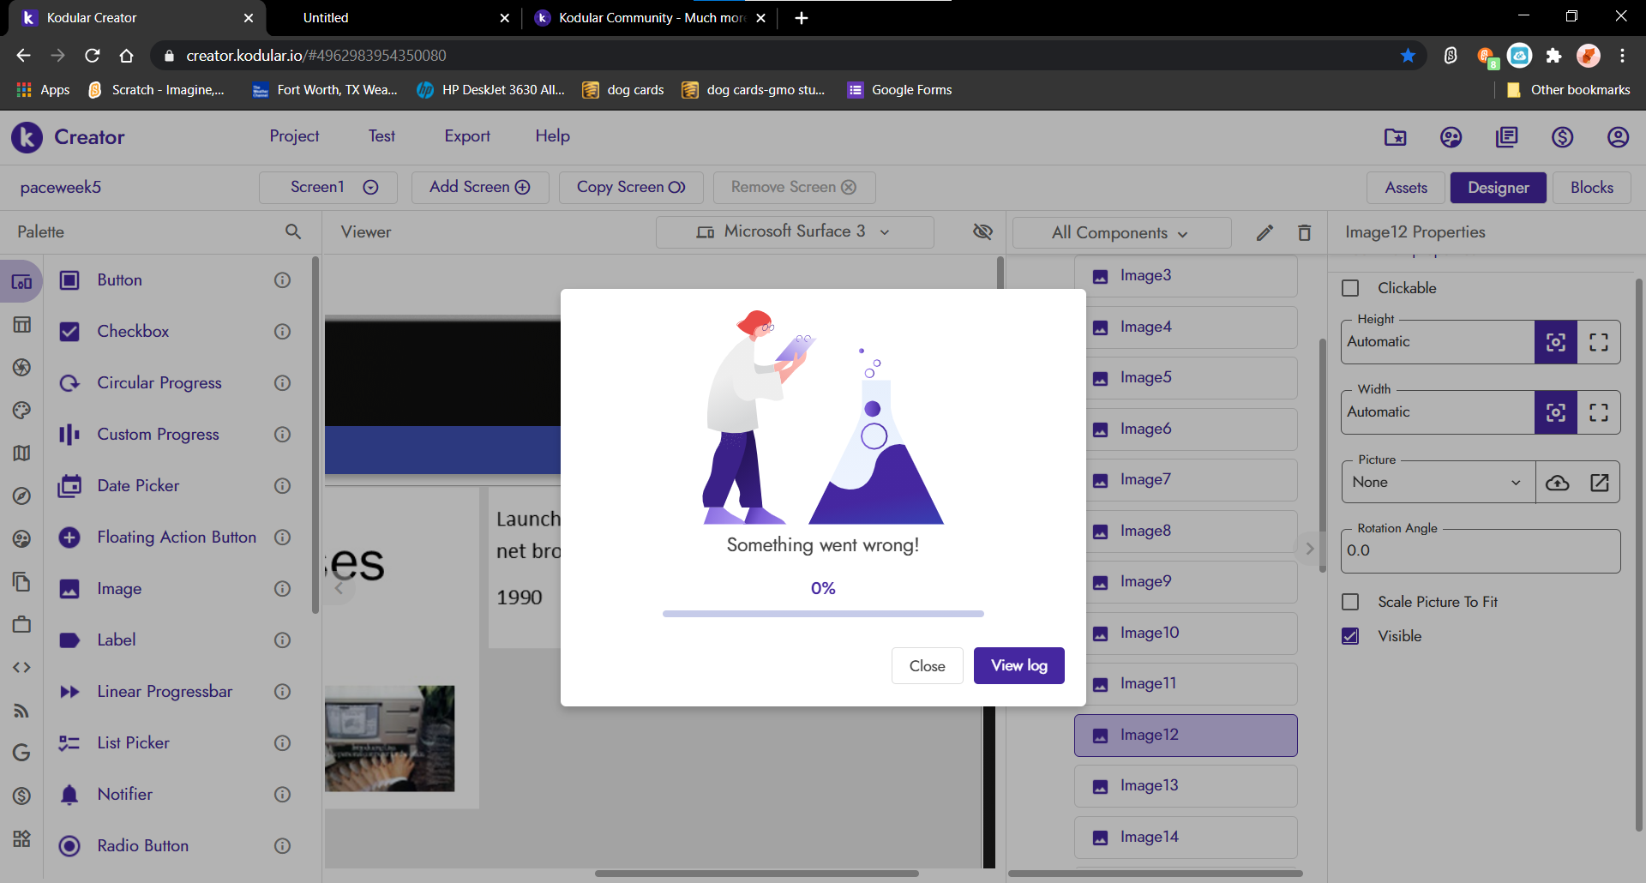Enable Scale Picture To Fit checkbox
The width and height of the screenshot is (1646, 883).
tap(1350, 602)
